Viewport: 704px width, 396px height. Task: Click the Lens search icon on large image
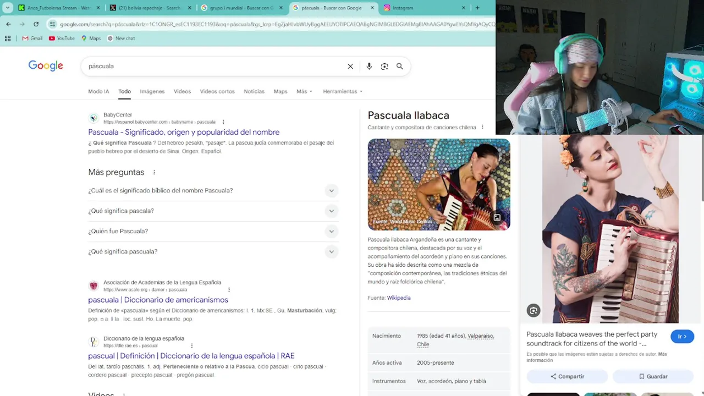(533, 311)
